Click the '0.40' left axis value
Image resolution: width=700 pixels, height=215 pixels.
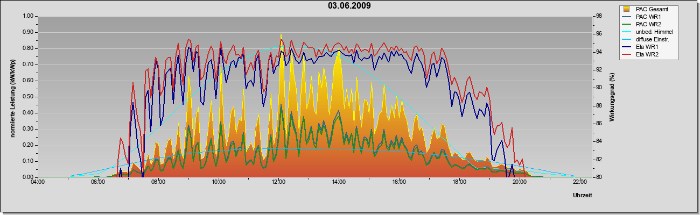point(28,113)
